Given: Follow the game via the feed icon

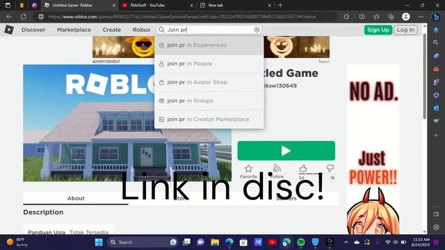Looking at the screenshot, I should pos(277,168).
